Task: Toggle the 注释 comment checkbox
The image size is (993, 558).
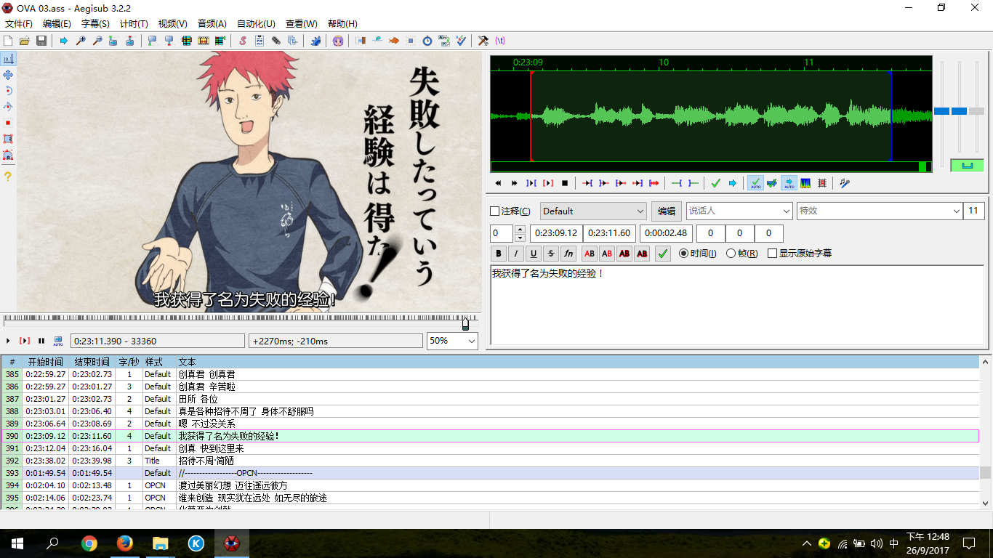Action: point(495,211)
